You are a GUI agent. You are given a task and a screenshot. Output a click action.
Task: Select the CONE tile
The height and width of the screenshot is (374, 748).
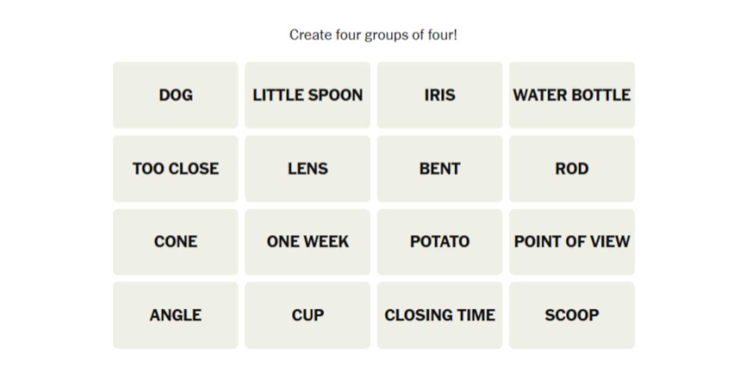tap(175, 242)
